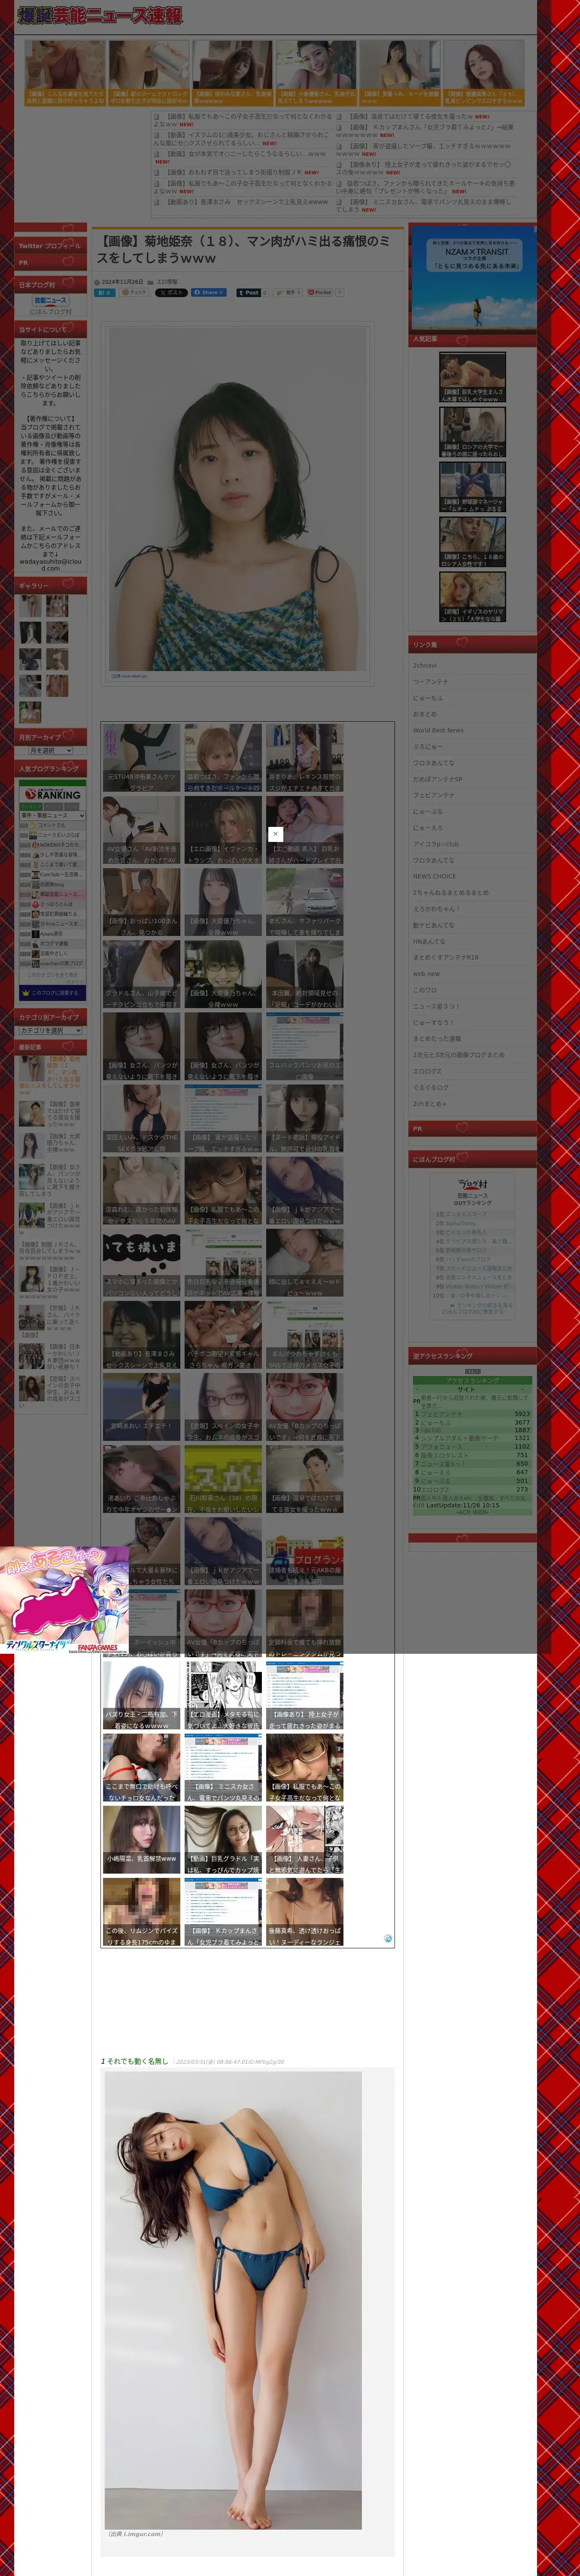Open the このワロ link
The height and width of the screenshot is (2576, 580).
click(x=425, y=990)
